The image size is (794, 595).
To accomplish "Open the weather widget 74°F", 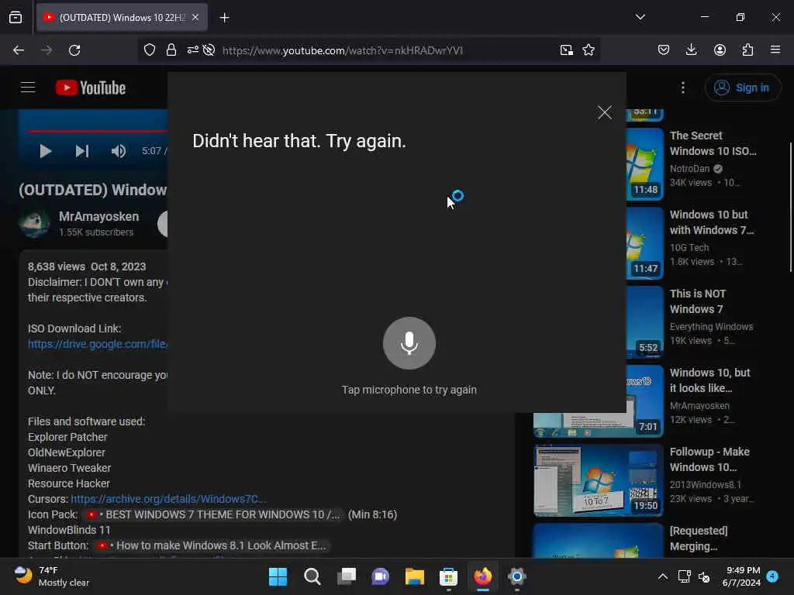I will 51,576.
